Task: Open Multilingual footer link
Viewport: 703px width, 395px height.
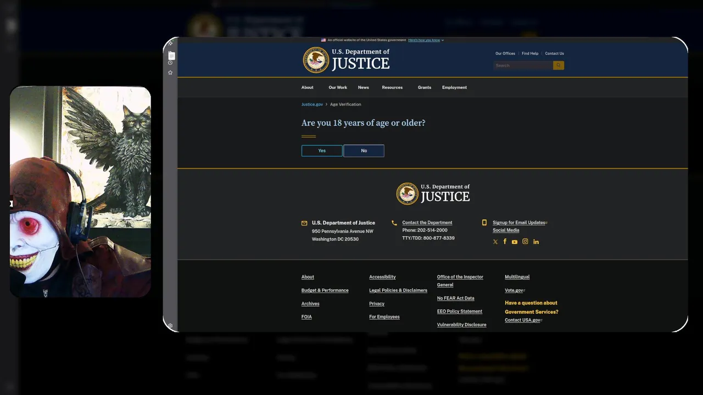Action: pyautogui.click(x=517, y=277)
